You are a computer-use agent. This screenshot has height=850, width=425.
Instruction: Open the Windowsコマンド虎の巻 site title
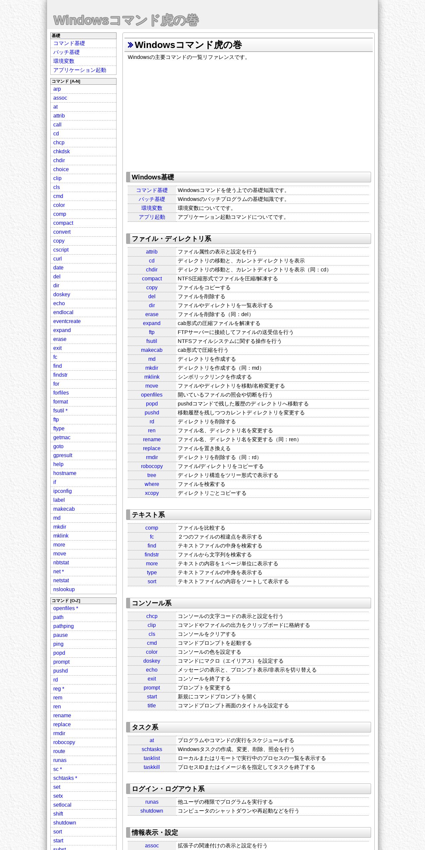coord(126,20)
